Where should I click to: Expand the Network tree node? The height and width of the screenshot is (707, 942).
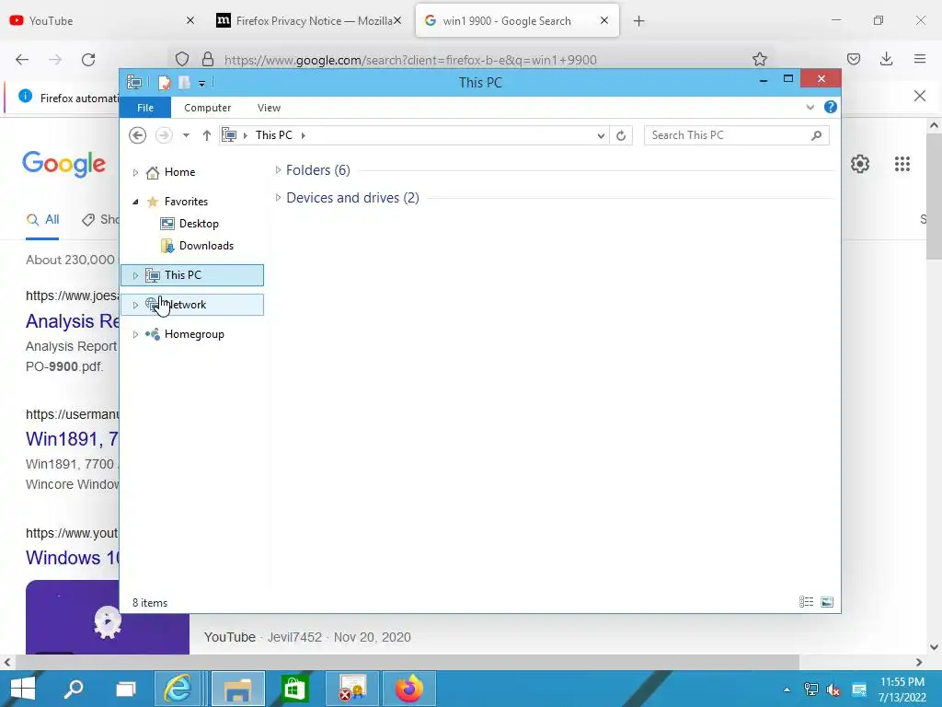coord(135,305)
